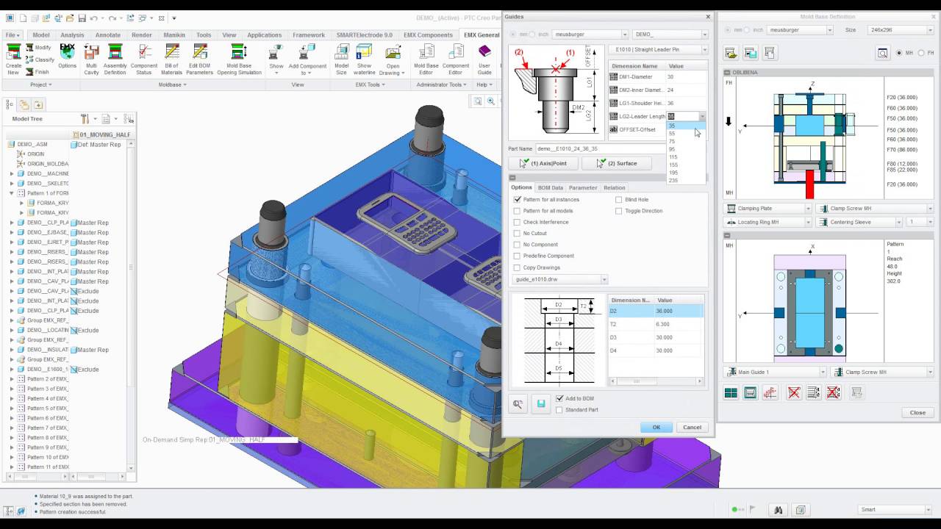Click red X delete component icon in Mold Base Definition
Screen dimensions: 941x529
tap(794, 393)
